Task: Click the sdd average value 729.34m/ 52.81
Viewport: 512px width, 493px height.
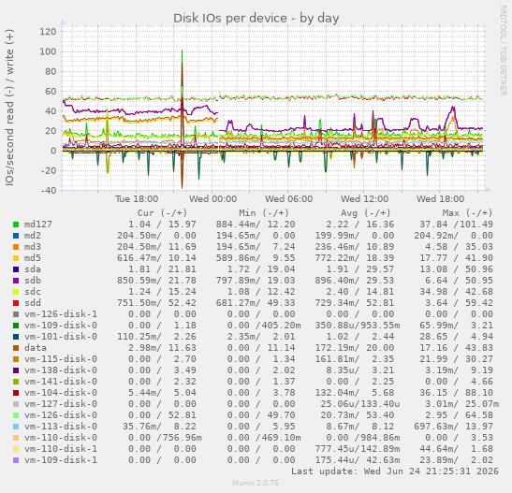Action: (355, 303)
